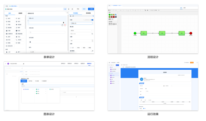Image resolution: width=206 pixels, height=121 pixels.
Task: Click the 采购人员 title input field
Action: tap(82, 23)
